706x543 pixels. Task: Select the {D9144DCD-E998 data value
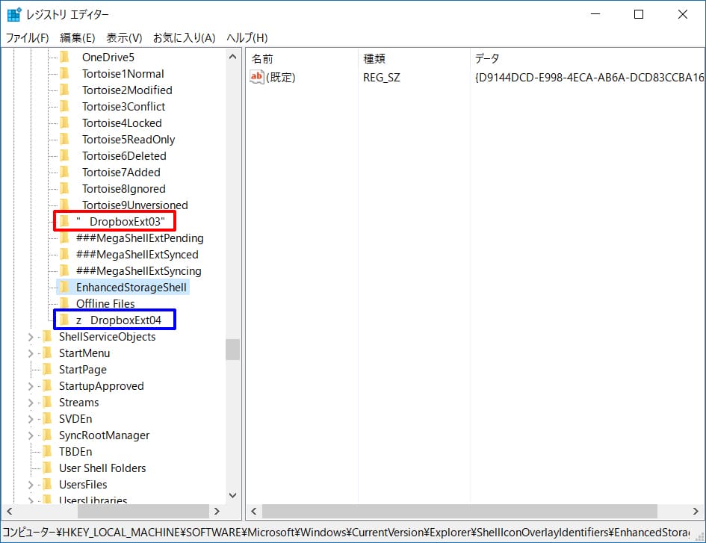point(589,78)
